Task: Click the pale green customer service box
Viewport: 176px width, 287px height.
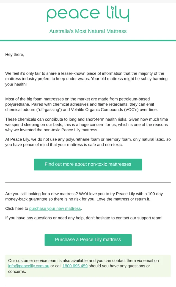Action: point(88,266)
